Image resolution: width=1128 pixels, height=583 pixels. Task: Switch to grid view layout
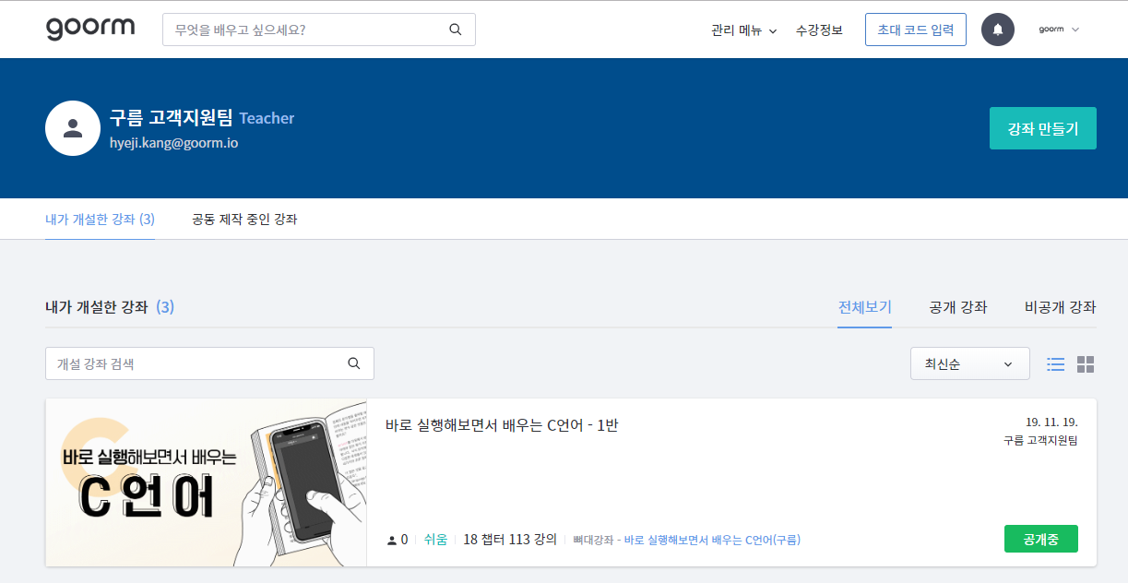pyautogui.click(x=1086, y=364)
